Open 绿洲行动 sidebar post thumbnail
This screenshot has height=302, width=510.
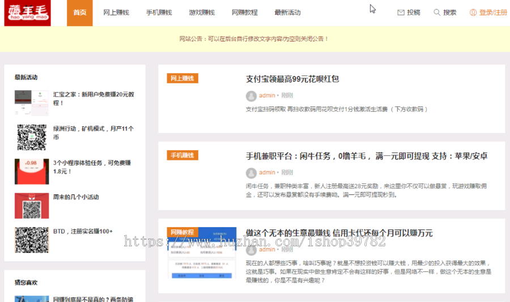pyautogui.click(x=32, y=137)
